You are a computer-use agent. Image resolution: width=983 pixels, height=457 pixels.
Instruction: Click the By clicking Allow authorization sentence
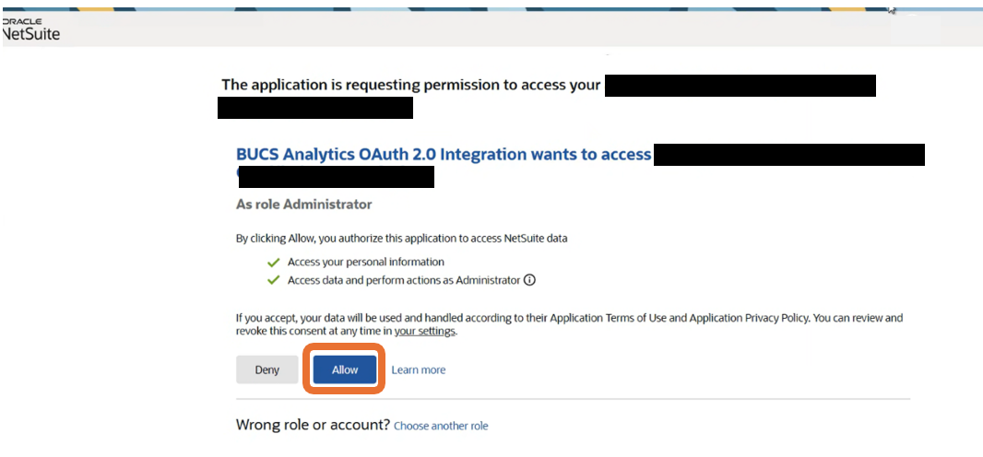(x=401, y=239)
